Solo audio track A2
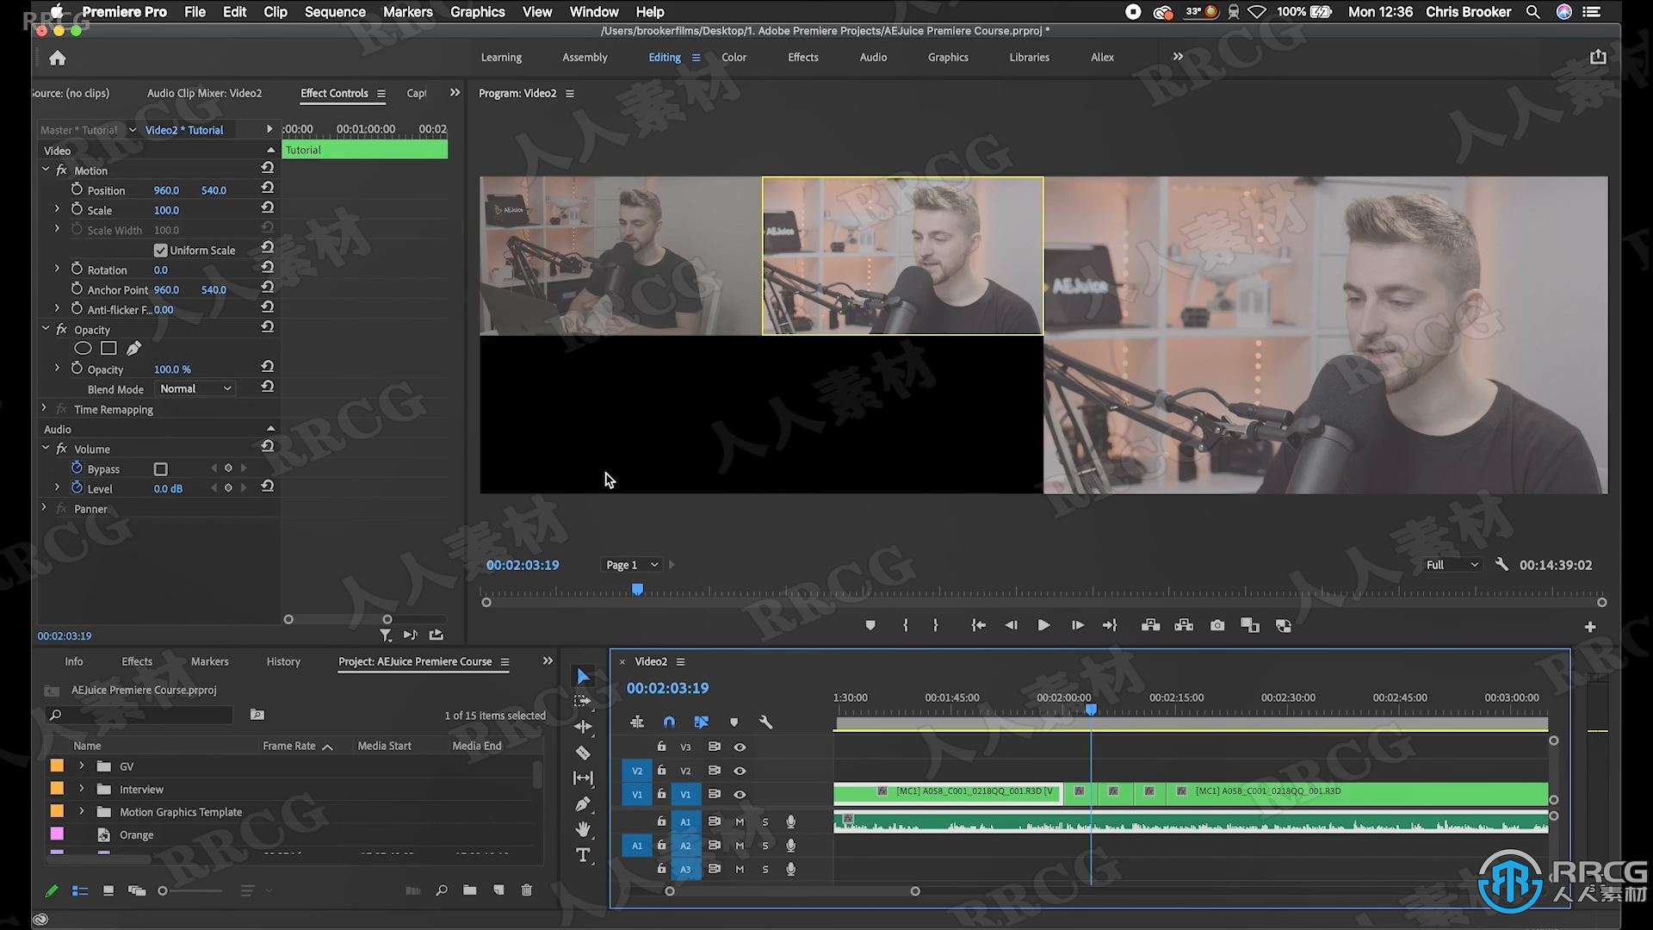Screen dimensions: 1653x930 tap(765, 846)
